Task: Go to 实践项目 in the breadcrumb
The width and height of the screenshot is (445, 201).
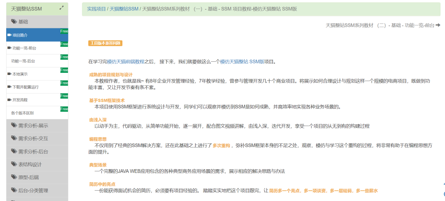Action: pyautogui.click(x=96, y=9)
